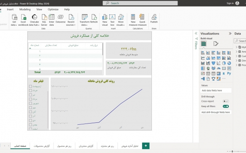Toggle Keep all filters switch
The width and height of the screenshot is (246, 153).
click(226, 106)
